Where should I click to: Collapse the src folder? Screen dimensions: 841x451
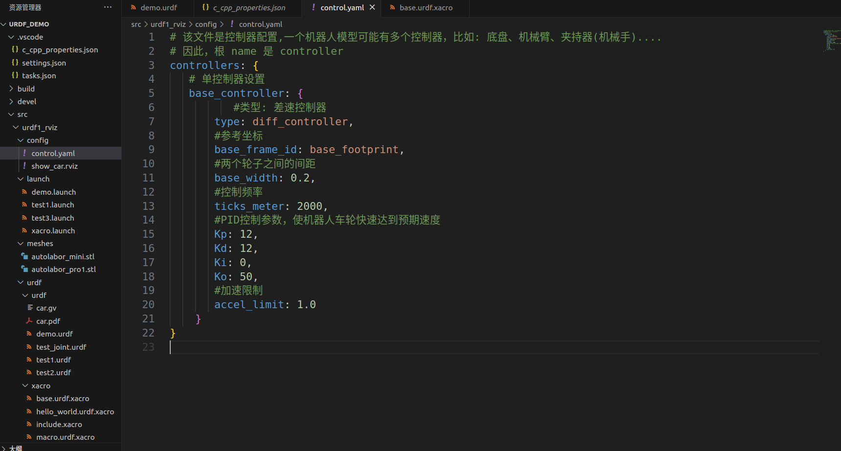11,114
